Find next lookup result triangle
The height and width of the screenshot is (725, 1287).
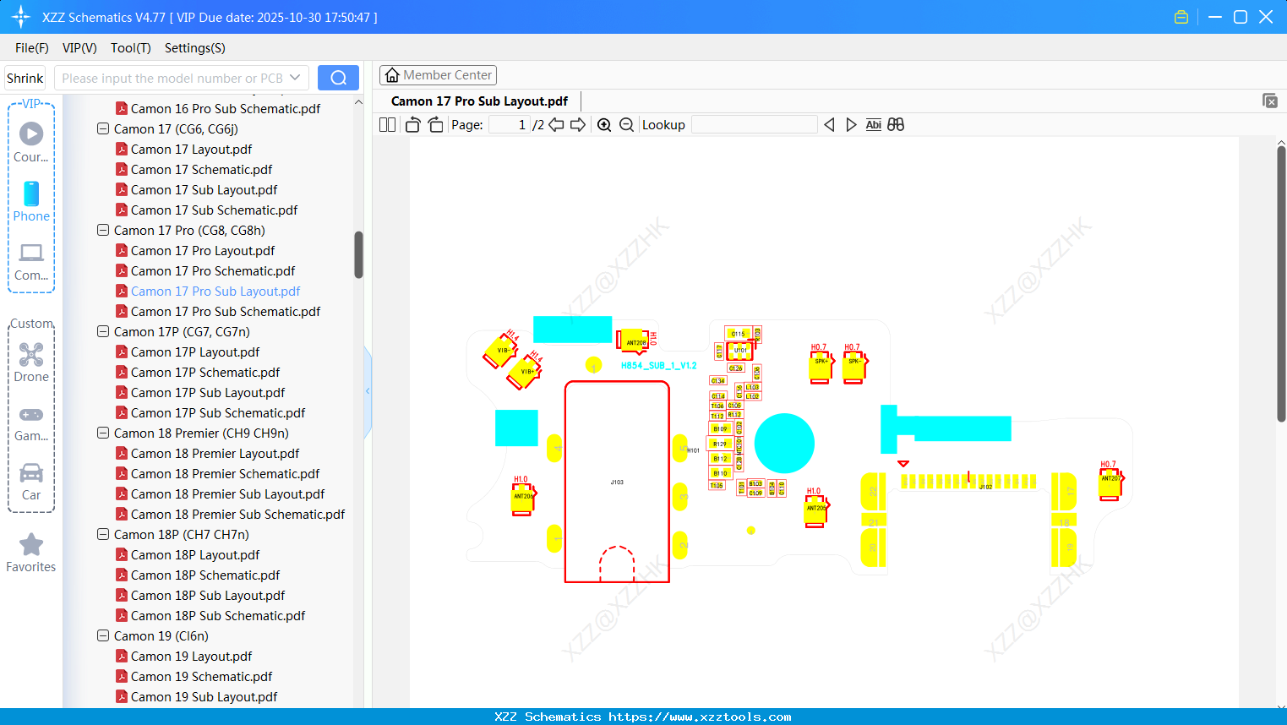(851, 125)
